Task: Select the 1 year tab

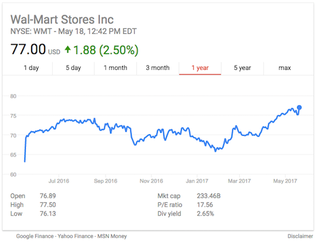Action: (x=200, y=68)
